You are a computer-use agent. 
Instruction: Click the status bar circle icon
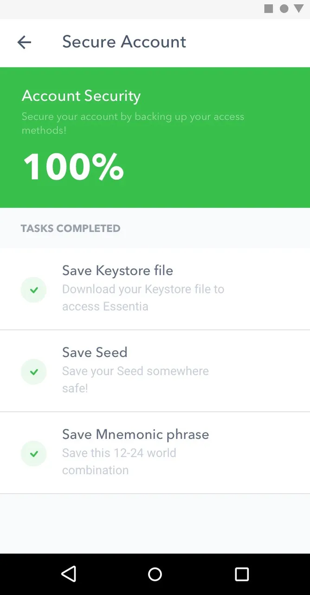[284, 8]
